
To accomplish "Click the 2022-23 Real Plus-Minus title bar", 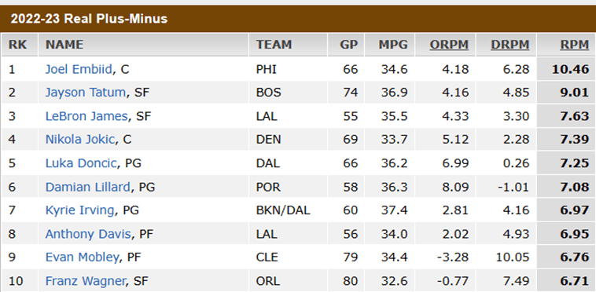I will tap(298, 19).
